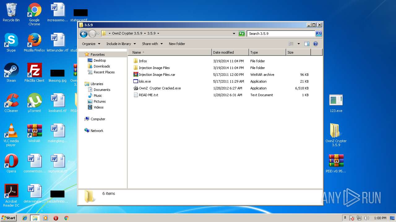Image resolution: width=396 pixels, height=222 pixels.
Task: Select the FileZilla Client desktop shortcut
Action: [34, 73]
